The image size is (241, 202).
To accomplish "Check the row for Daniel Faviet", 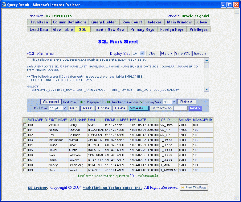I will [x=24, y=170].
